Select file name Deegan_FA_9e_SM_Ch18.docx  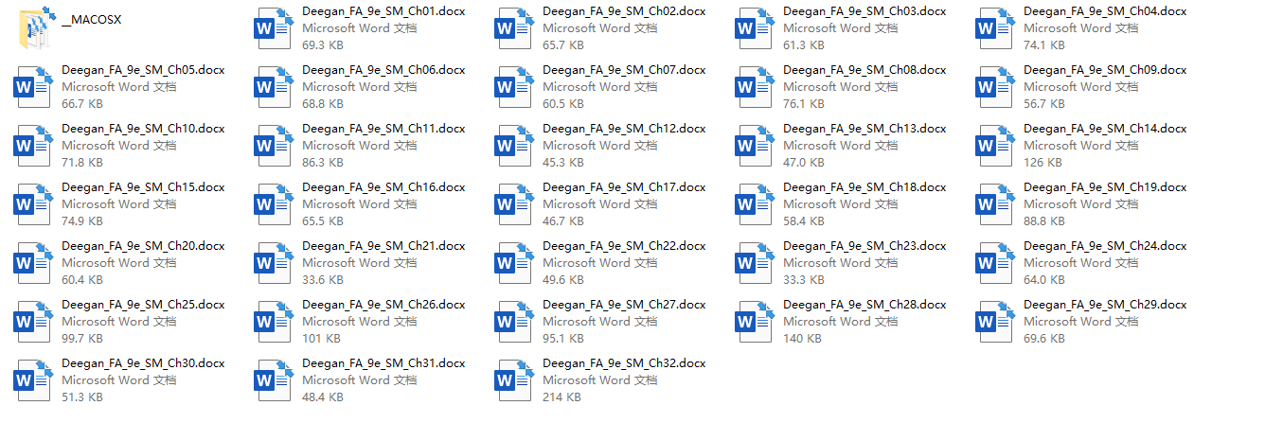(864, 187)
